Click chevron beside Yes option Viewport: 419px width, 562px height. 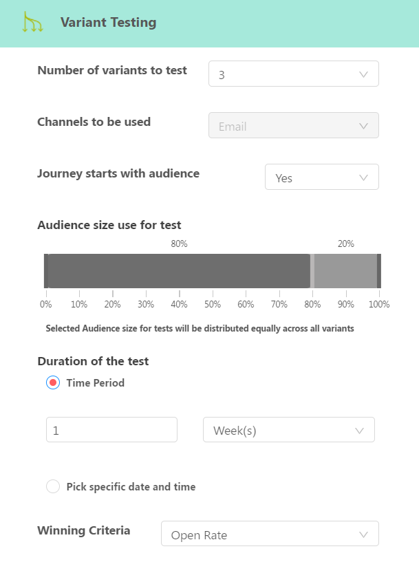[364, 177]
